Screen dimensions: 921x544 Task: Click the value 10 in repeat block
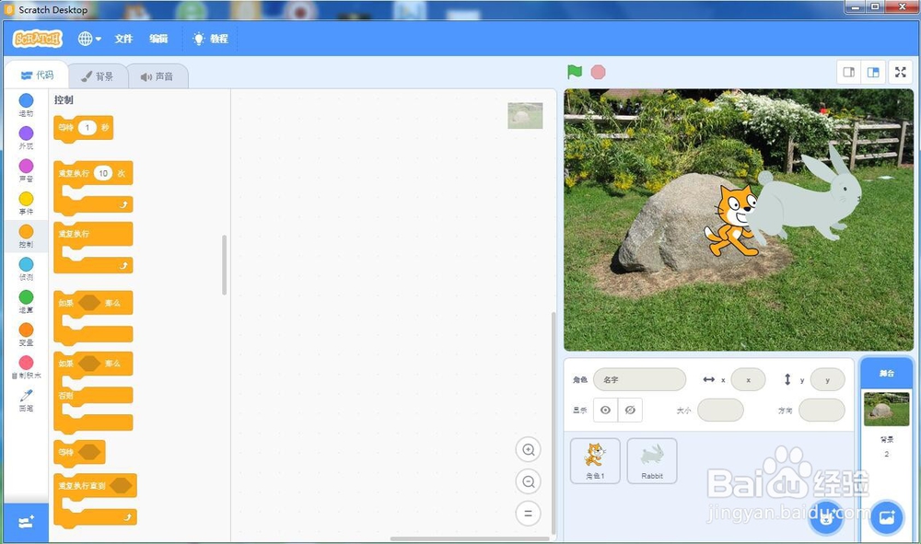(103, 173)
